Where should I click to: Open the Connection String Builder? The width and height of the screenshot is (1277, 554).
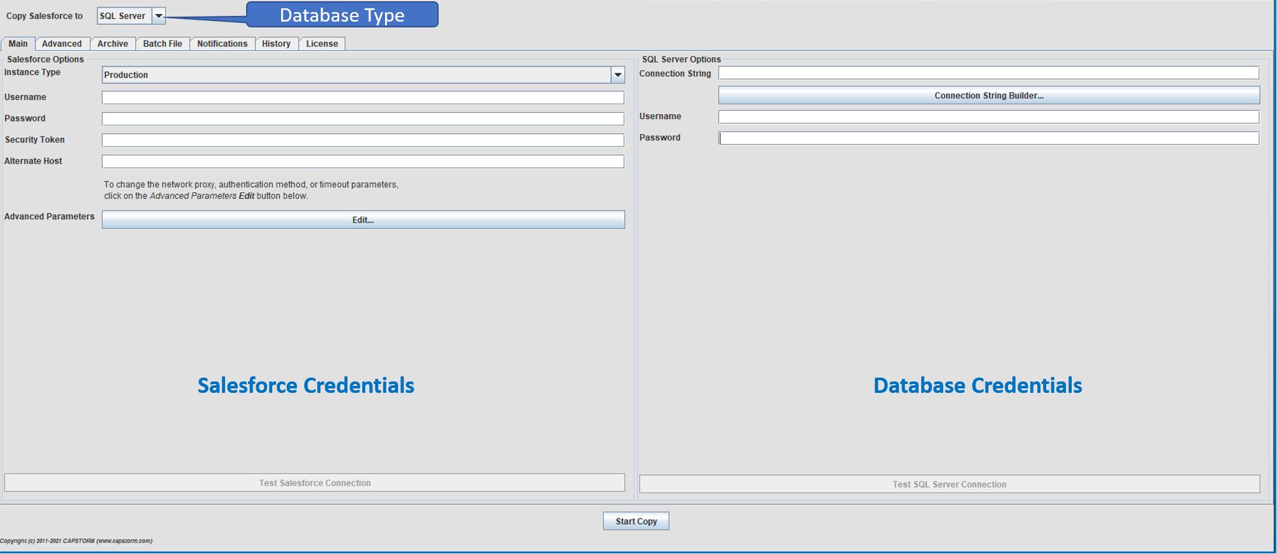pos(989,96)
